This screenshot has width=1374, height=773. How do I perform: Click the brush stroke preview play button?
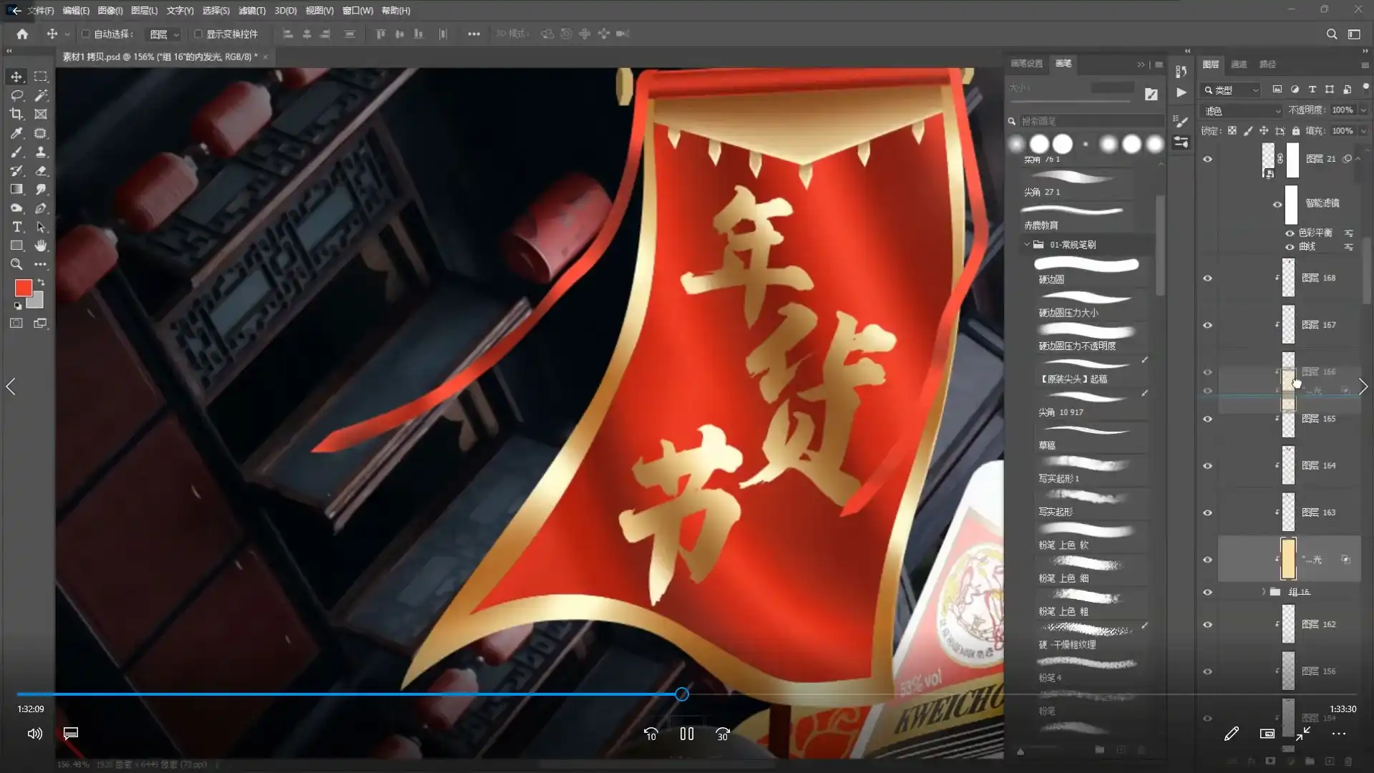(1181, 92)
